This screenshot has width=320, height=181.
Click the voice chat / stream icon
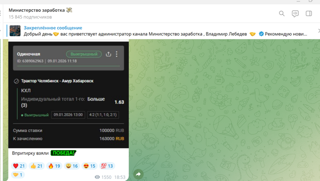coord(295,13)
